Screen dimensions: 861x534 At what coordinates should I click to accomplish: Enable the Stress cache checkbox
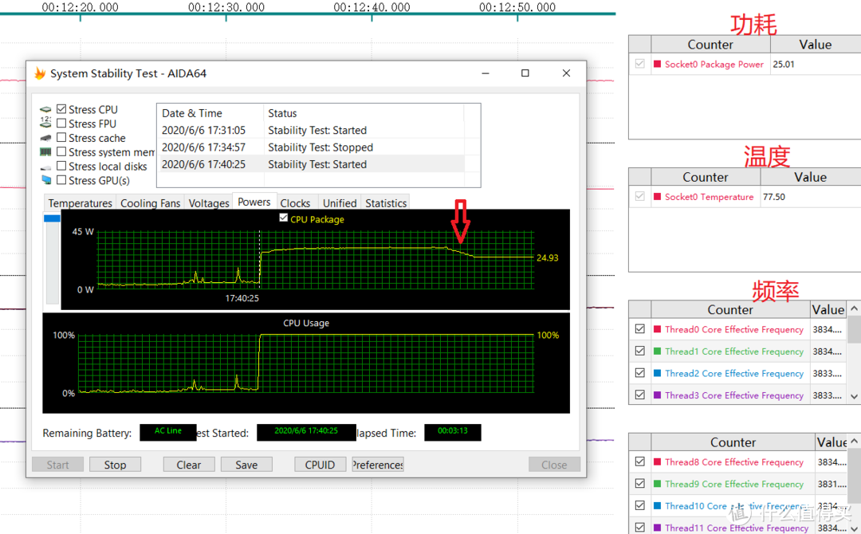click(x=61, y=137)
